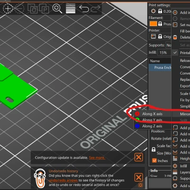
Task: Open the Search magnifier tool
Action: [x=57, y=9]
